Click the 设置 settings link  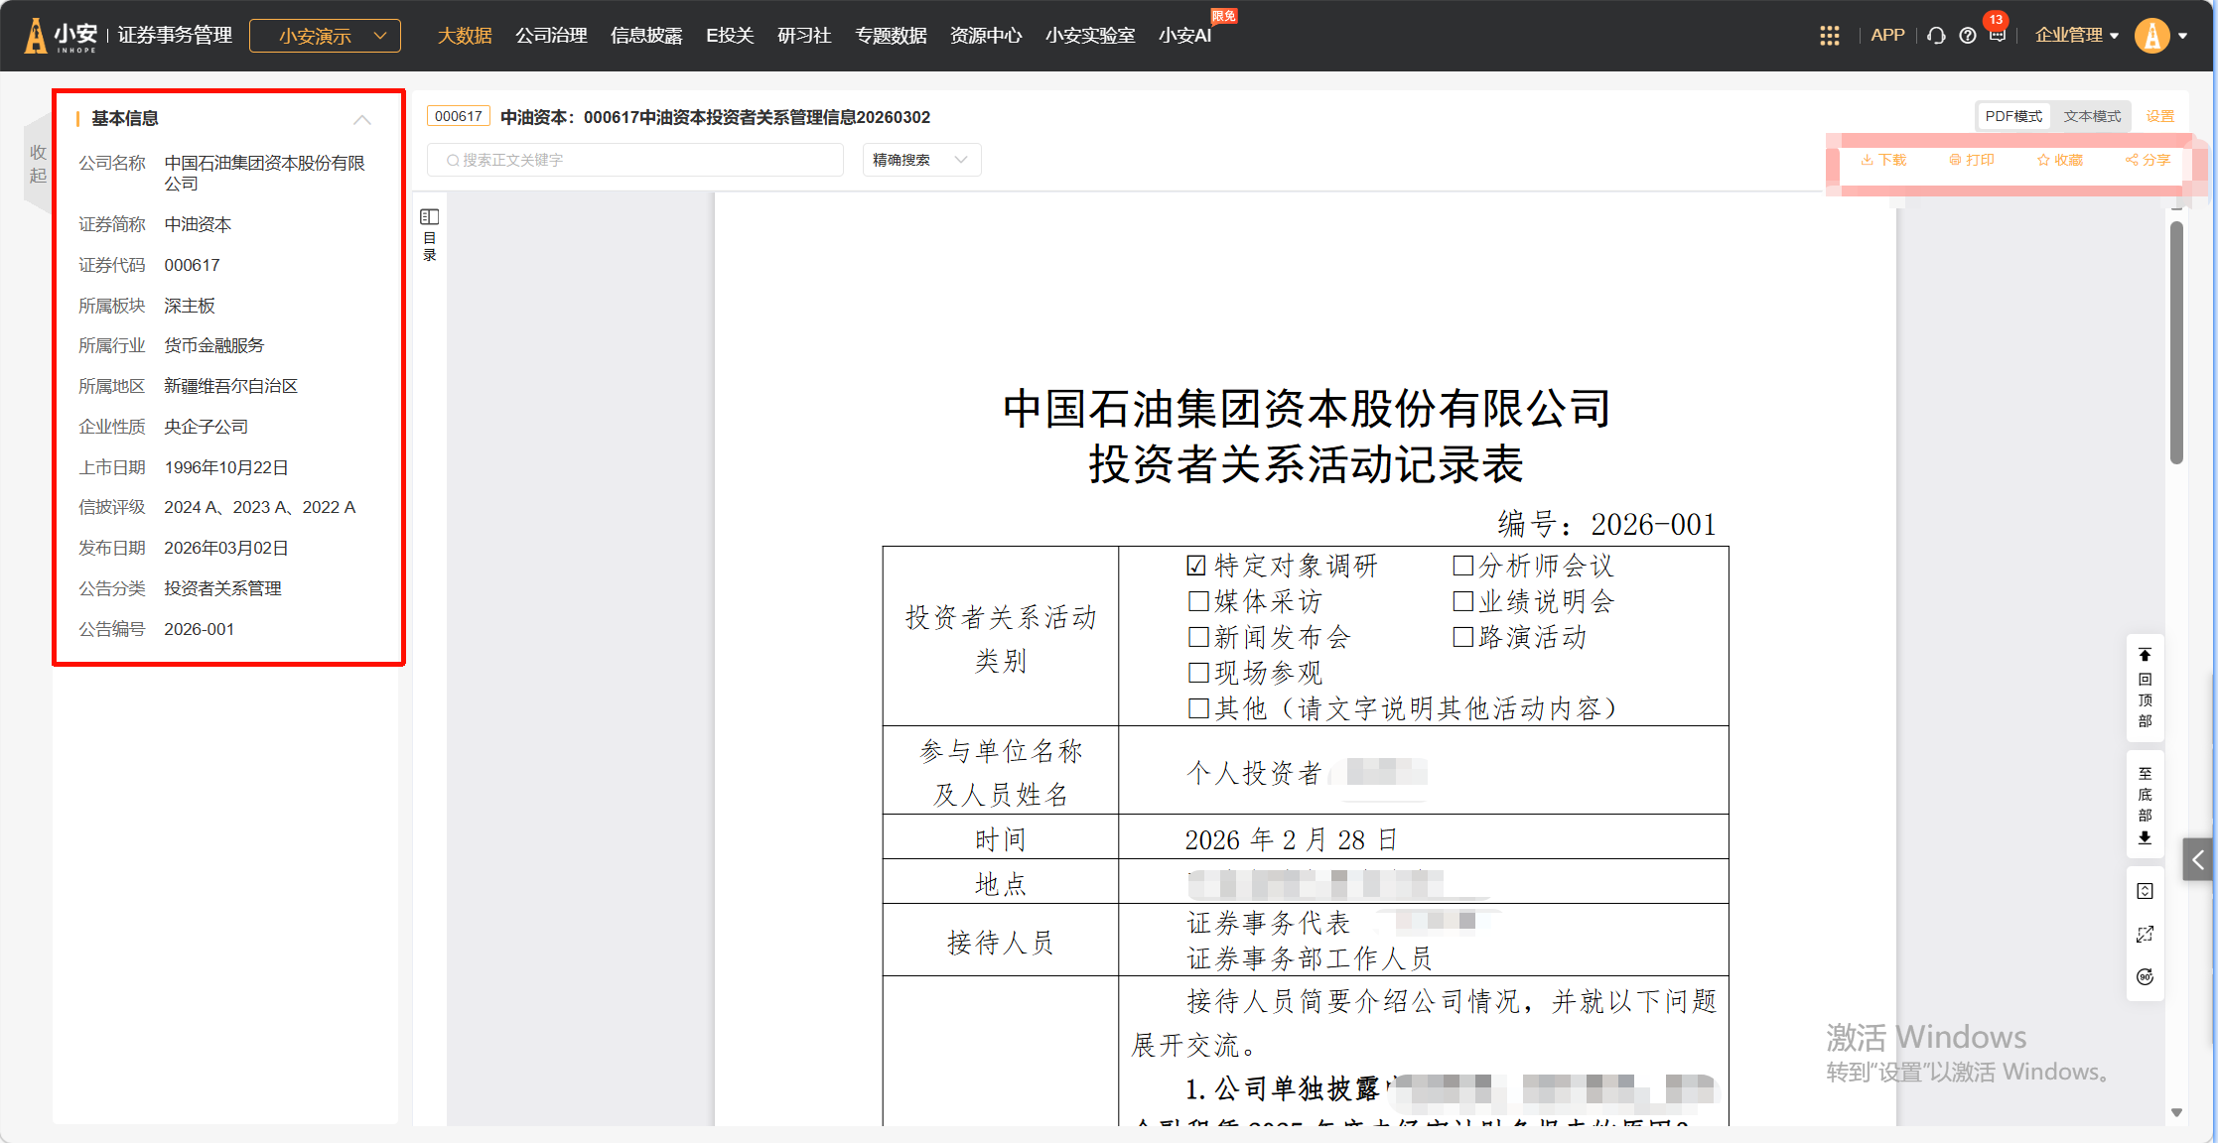coord(2159,116)
